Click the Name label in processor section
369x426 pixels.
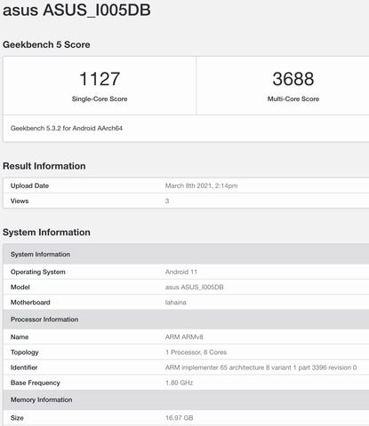tap(20, 337)
